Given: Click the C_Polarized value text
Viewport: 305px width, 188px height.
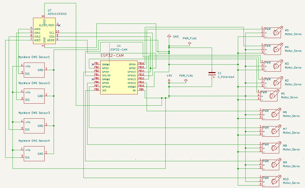Looking at the screenshot, I should pos(226,77).
